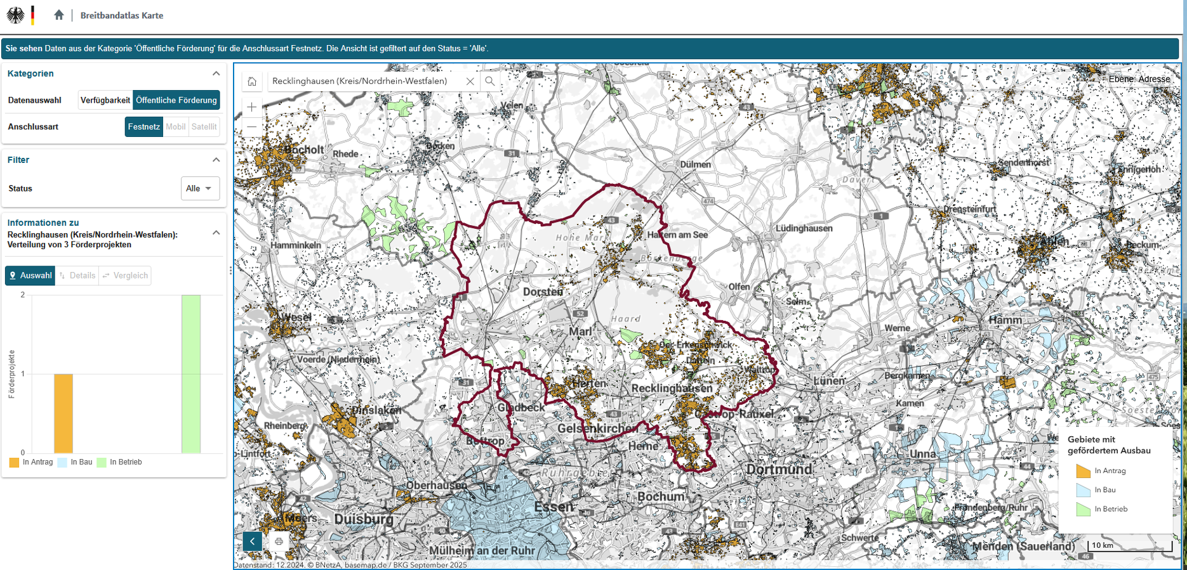The height and width of the screenshot is (570, 1187).
Task: Click the print map icon
Action: 279,541
